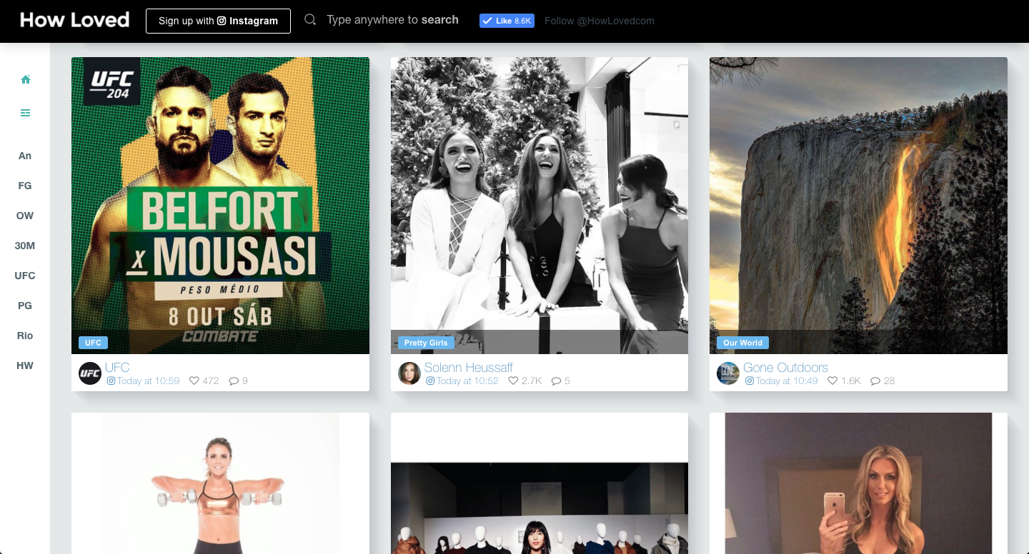Viewport: 1029px width, 554px height.
Task: Open the mannequin showroom photo
Action: tap(540, 483)
